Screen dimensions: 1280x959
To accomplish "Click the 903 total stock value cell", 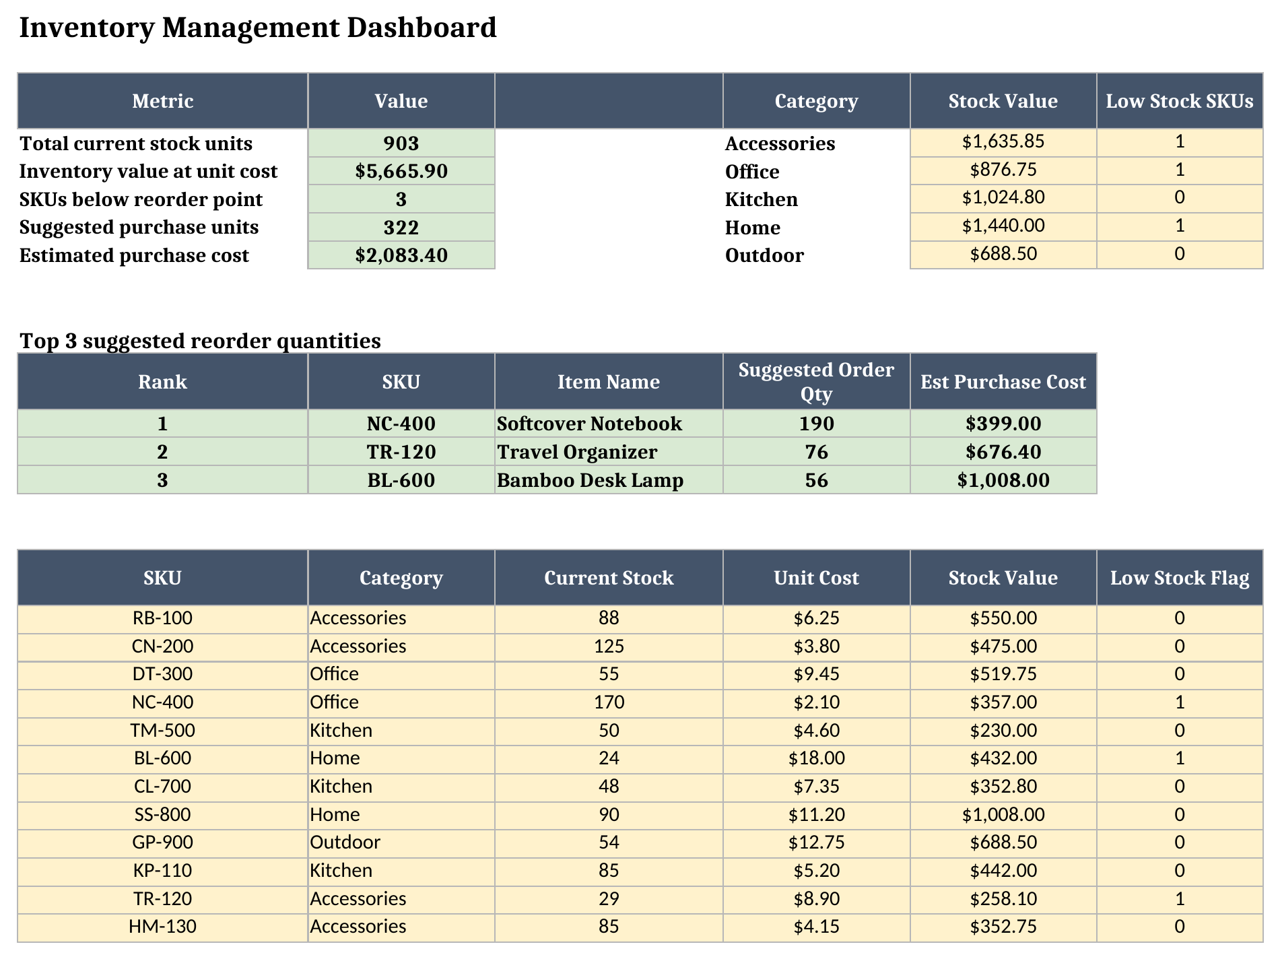I will tap(401, 143).
